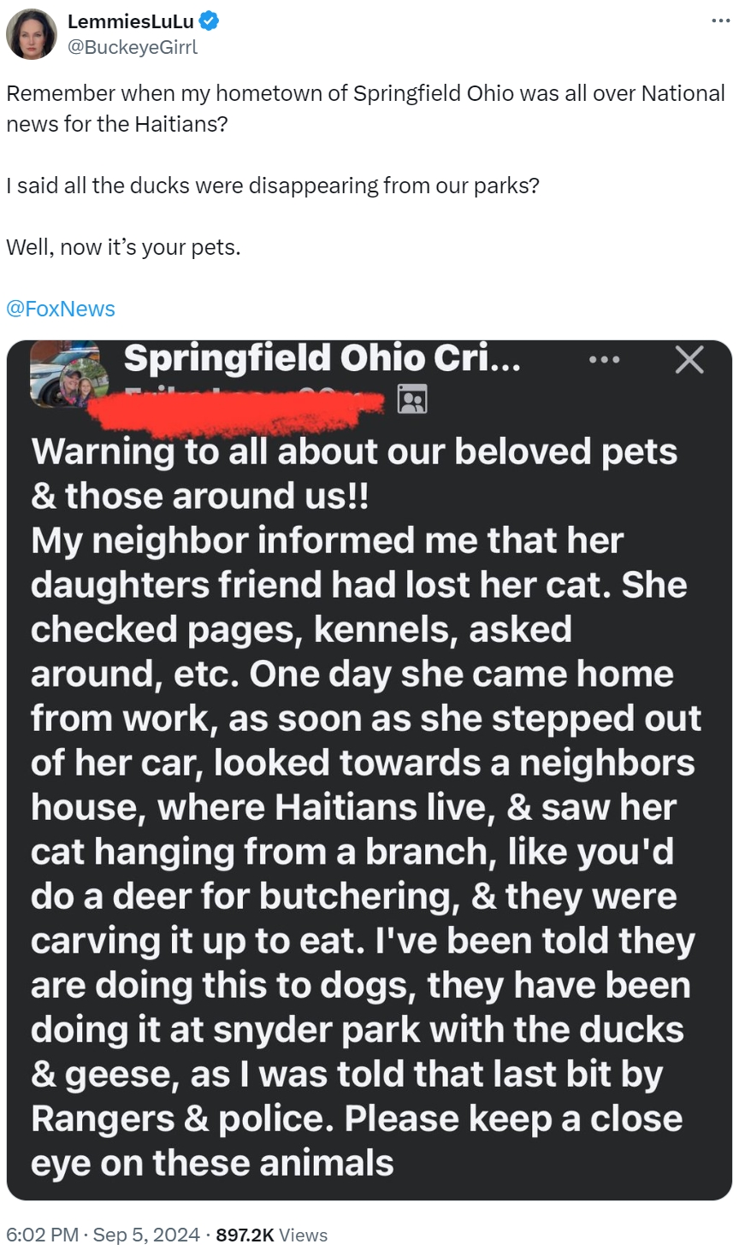Open the @BuckeyeGirrl handle link
This screenshot has width=739, height=1250.
coord(133,47)
